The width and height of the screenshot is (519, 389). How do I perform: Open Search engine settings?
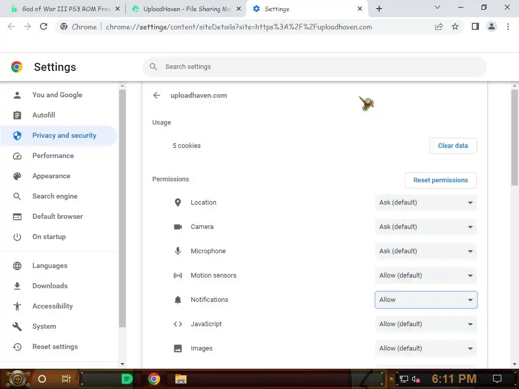(59, 196)
